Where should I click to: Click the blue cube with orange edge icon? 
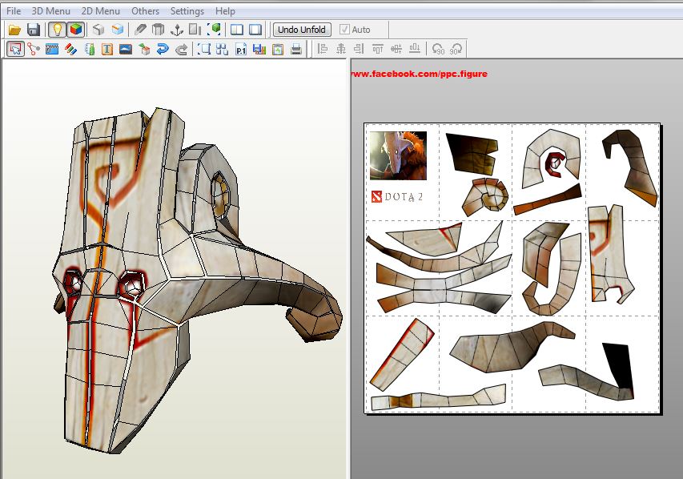118,30
